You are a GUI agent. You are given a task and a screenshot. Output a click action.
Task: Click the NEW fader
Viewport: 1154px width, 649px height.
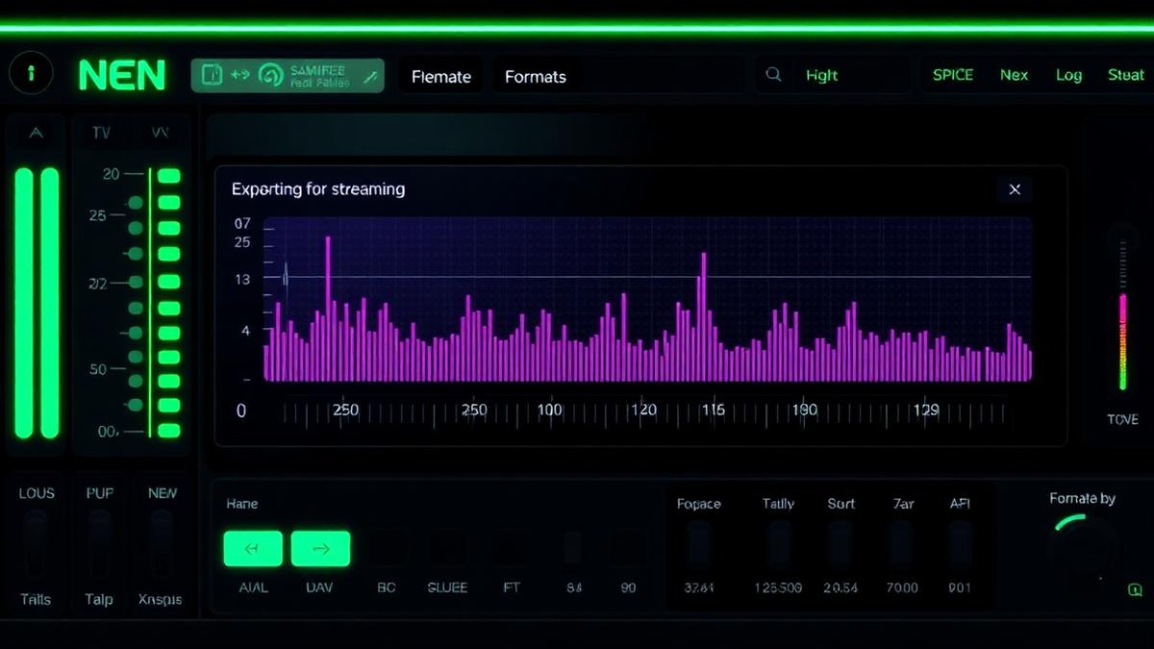(162, 545)
